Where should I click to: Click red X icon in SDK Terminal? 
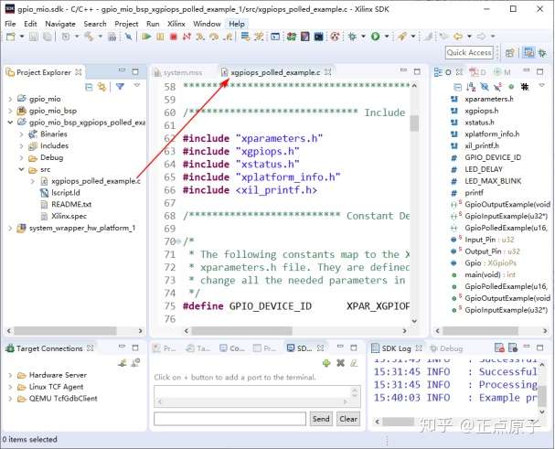[x=340, y=363]
